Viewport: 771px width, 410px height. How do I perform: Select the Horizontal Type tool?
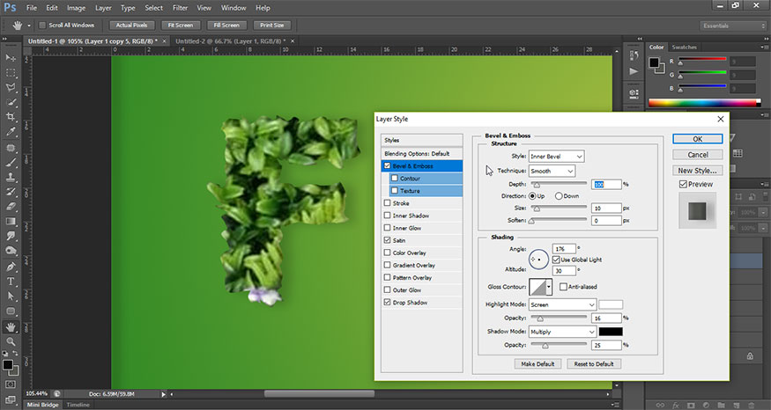tap(11, 282)
